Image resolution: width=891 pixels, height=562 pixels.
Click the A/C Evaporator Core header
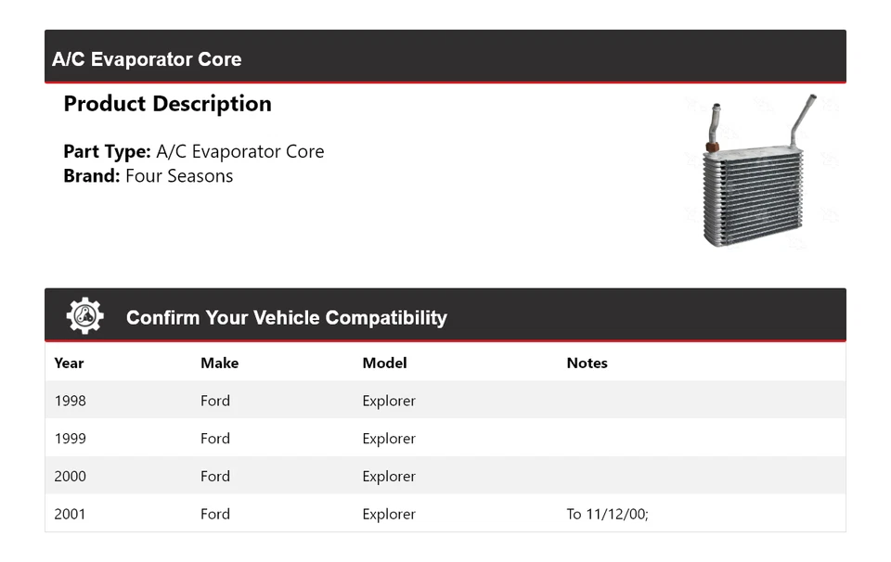tap(147, 59)
